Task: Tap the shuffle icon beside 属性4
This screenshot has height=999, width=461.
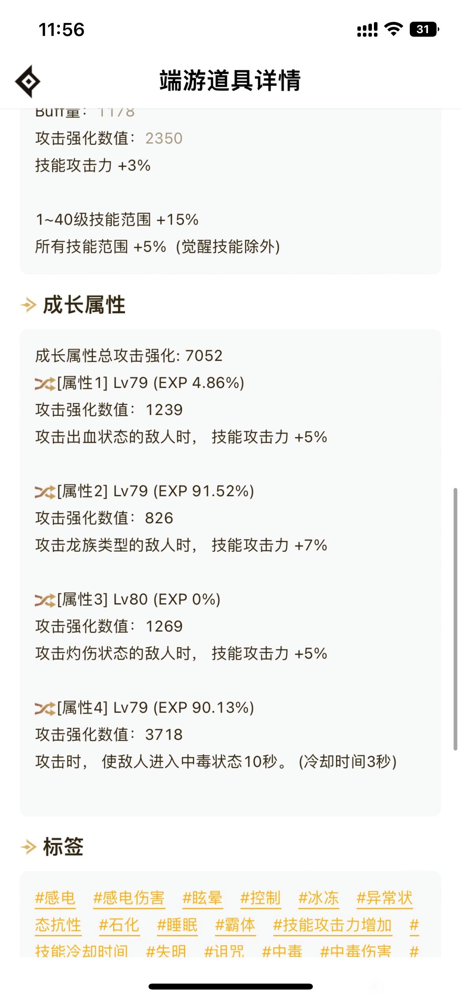Action: point(45,708)
